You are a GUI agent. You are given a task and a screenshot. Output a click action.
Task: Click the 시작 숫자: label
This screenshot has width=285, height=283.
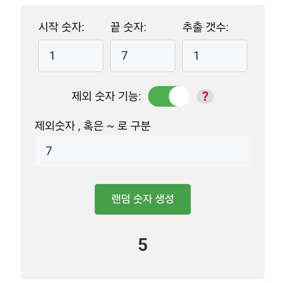[x=61, y=27]
